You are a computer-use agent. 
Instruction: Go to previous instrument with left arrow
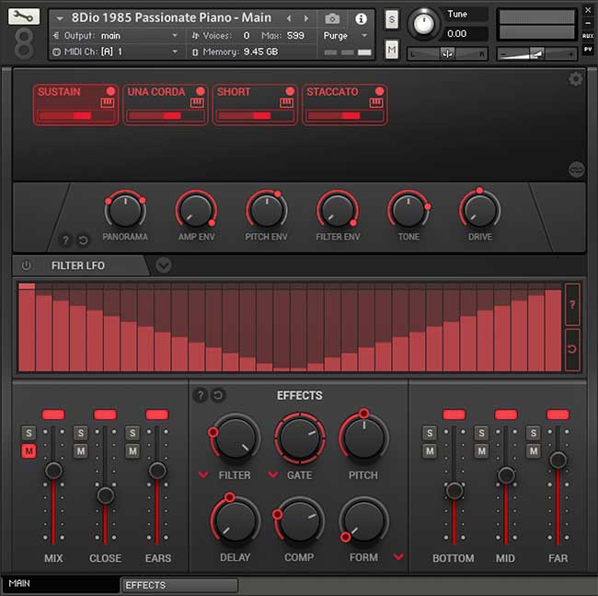pos(289,18)
